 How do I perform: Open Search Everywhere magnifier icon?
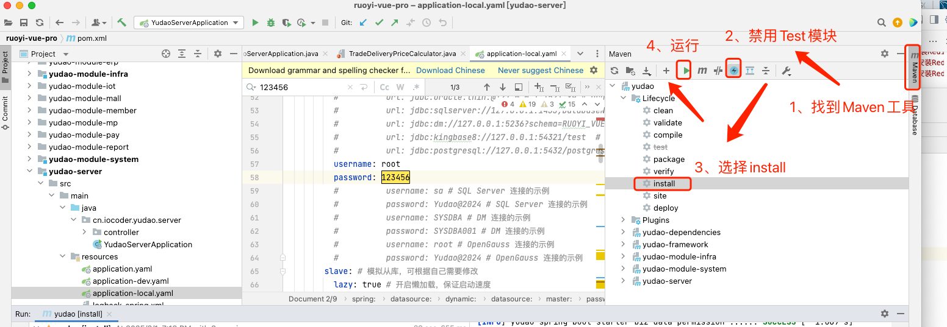(881, 23)
